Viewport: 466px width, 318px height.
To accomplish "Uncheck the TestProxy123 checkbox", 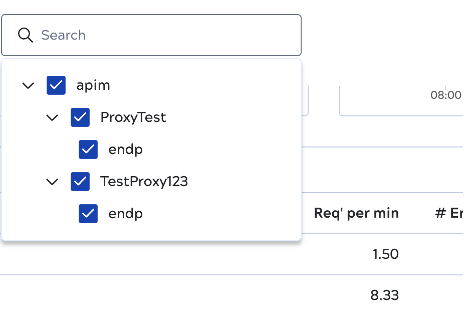I will point(80,182).
